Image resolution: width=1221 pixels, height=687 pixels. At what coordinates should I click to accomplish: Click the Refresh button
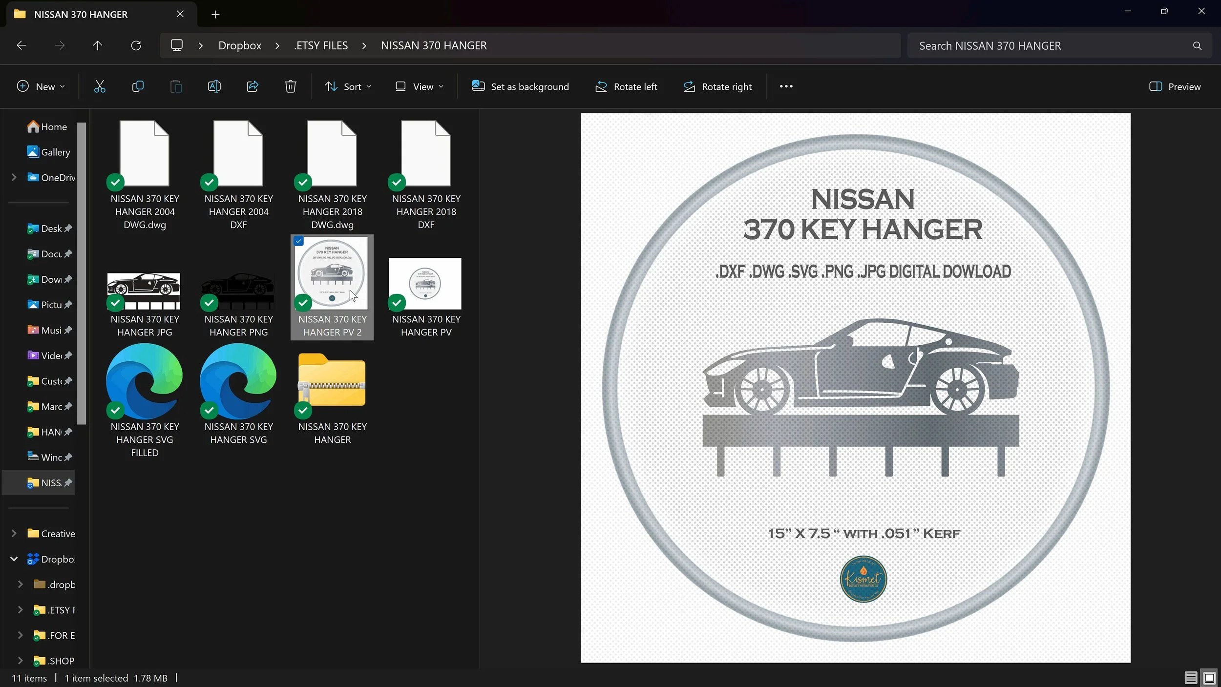pyautogui.click(x=136, y=45)
